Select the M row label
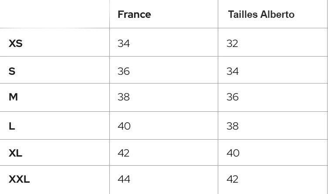Viewport: 328px width, 194px height. click(13, 97)
